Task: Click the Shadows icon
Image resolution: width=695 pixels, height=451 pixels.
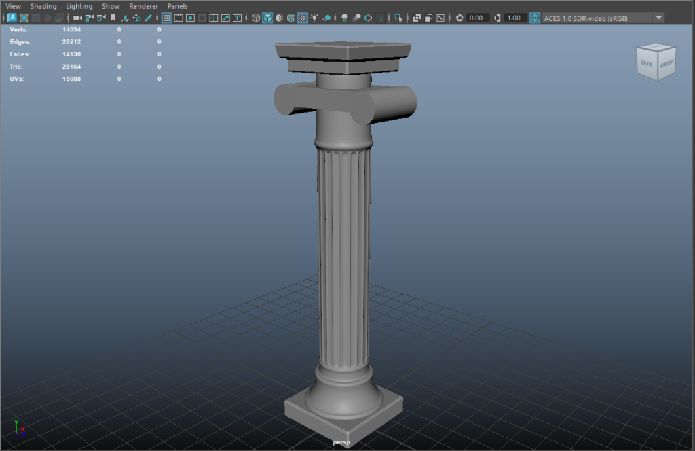Action: [x=326, y=18]
